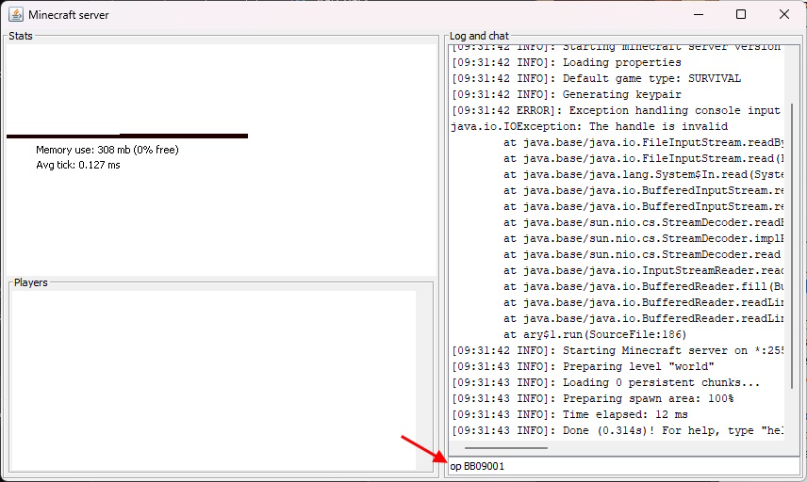Click the Java icon in the title bar

click(16, 15)
